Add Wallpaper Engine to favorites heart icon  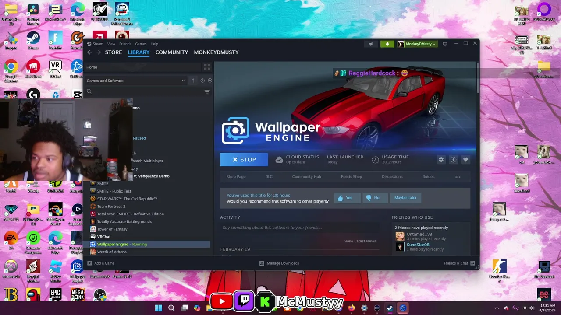click(x=465, y=160)
